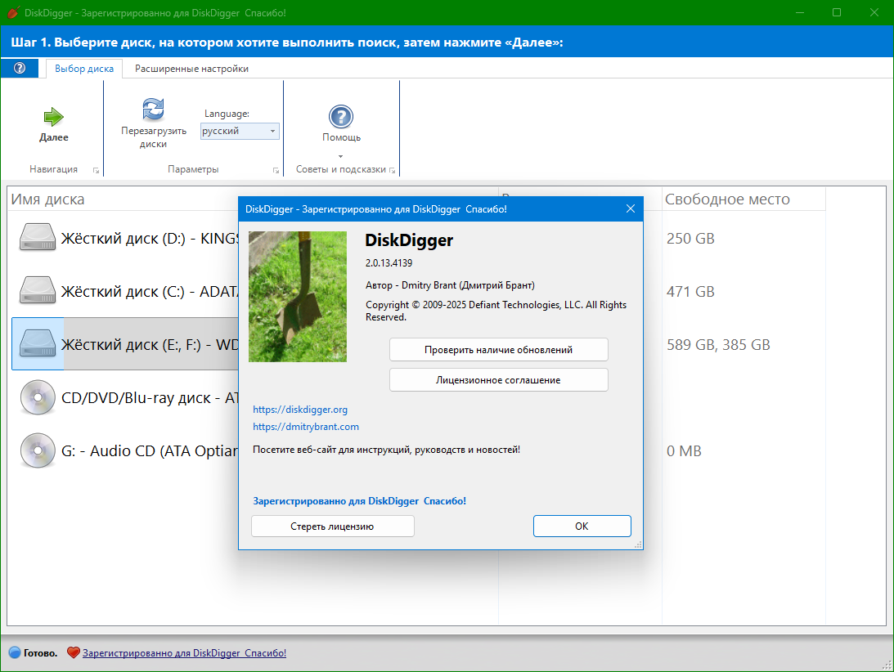Screen dimensions: 894x672
Task: Expand the arrow under the Помощь button
Action: click(340, 156)
